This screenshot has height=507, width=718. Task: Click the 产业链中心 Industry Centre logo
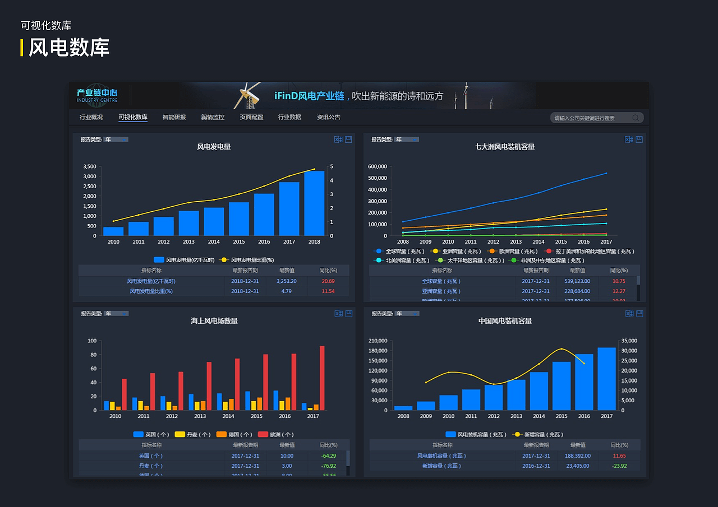pos(97,95)
